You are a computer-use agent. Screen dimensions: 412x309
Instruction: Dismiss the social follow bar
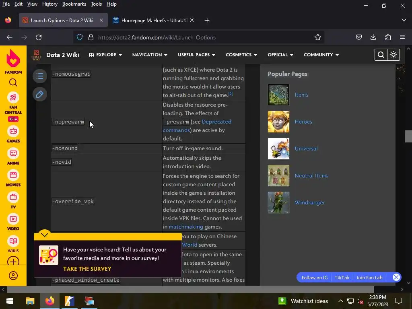[396, 277]
